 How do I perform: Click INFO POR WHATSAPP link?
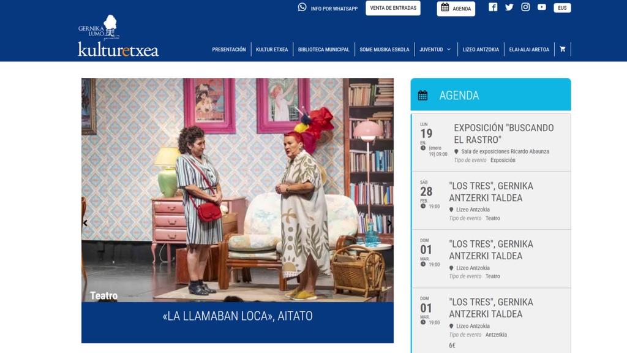pos(334,9)
